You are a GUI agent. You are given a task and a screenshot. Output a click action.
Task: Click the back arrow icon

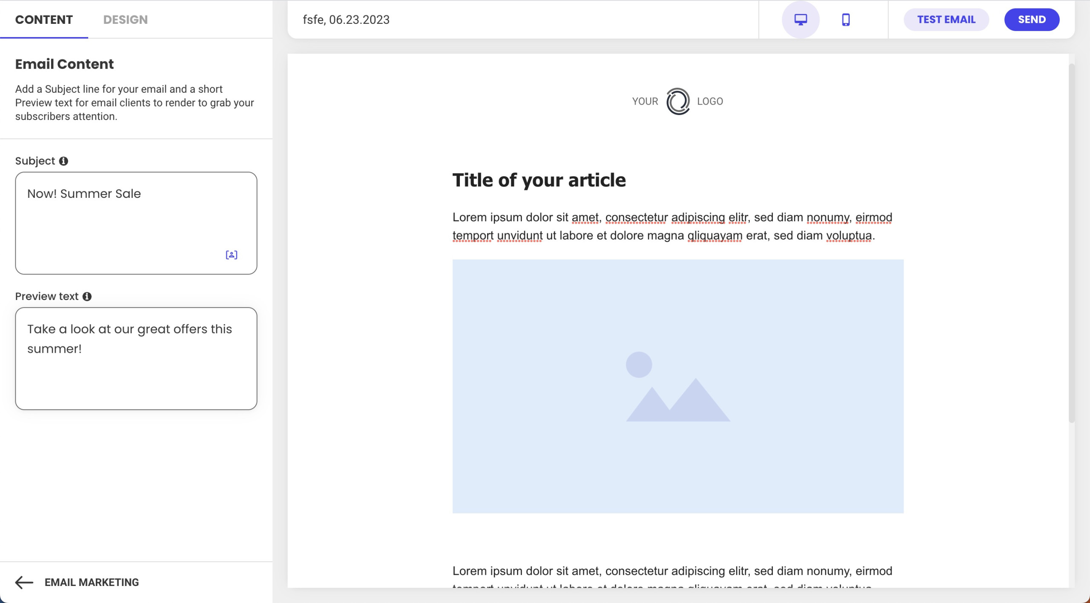pos(24,582)
